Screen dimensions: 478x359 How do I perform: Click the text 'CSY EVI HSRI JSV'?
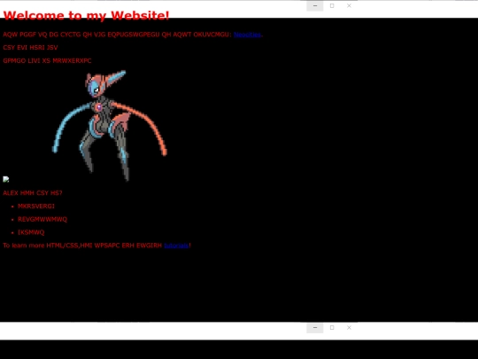point(30,48)
